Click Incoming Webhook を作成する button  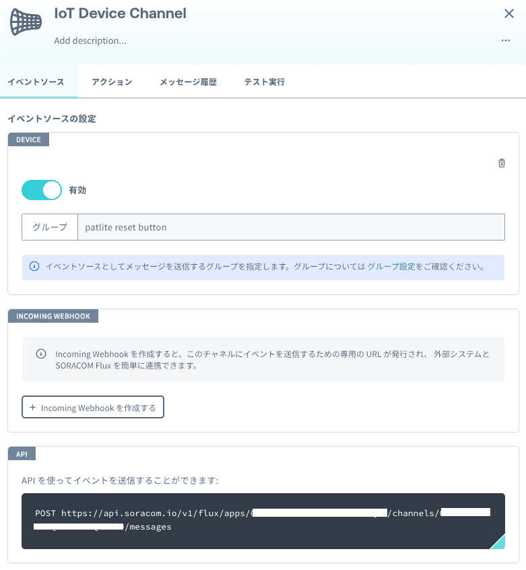click(93, 407)
